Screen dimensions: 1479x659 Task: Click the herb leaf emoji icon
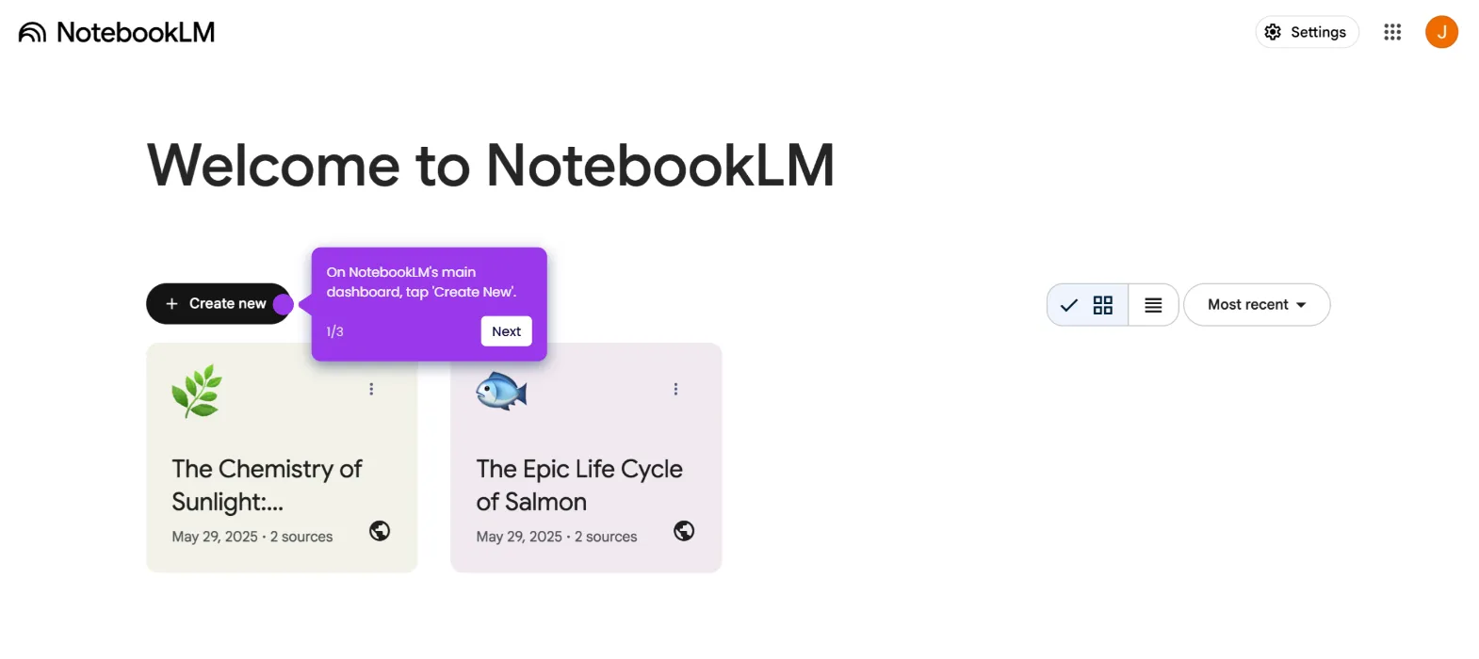(197, 391)
